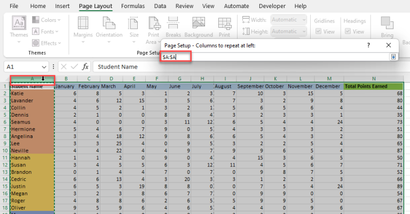Switch to the Formulas tab

[x=132, y=6]
